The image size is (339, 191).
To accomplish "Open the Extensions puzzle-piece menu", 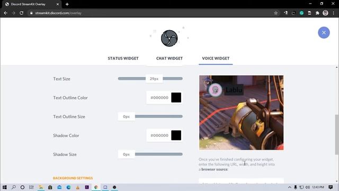I will [317, 13].
